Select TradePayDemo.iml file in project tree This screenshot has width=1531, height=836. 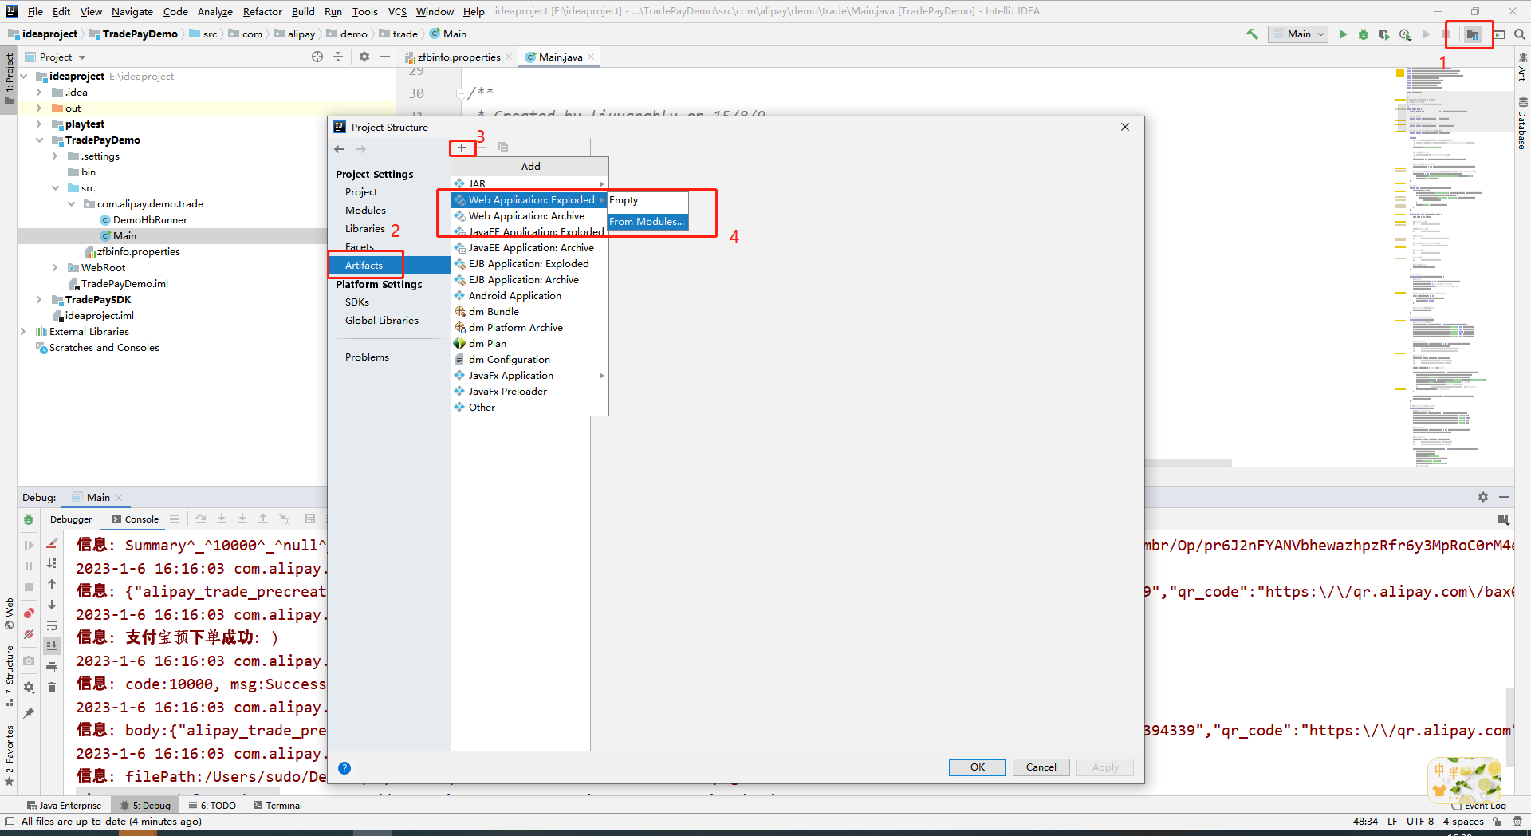124,284
